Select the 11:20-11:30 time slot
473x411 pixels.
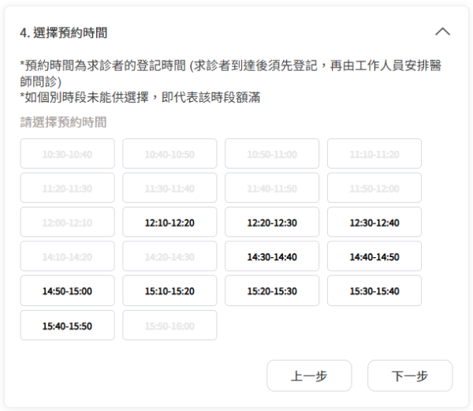pyautogui.click(x=67, y=188)
